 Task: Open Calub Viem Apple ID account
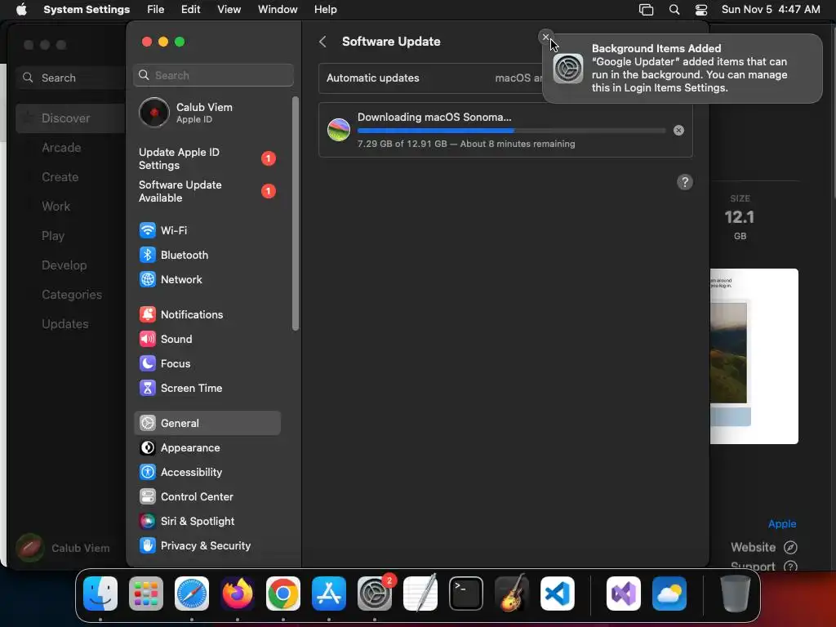[x=207, y=113]
